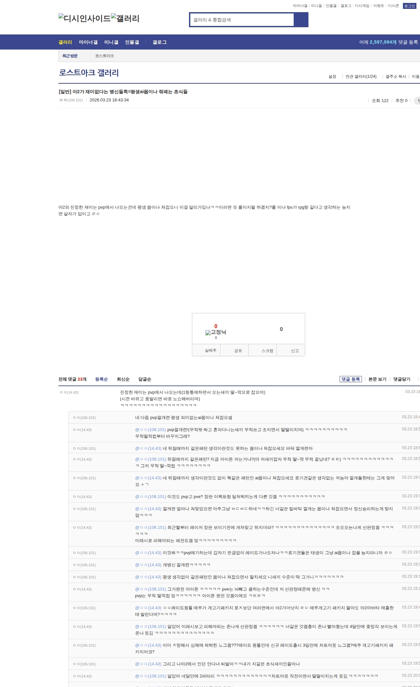This screenshot has width=420, height=687.
Task: Open the gallery 설정 menu
Action: coord(332,76)
